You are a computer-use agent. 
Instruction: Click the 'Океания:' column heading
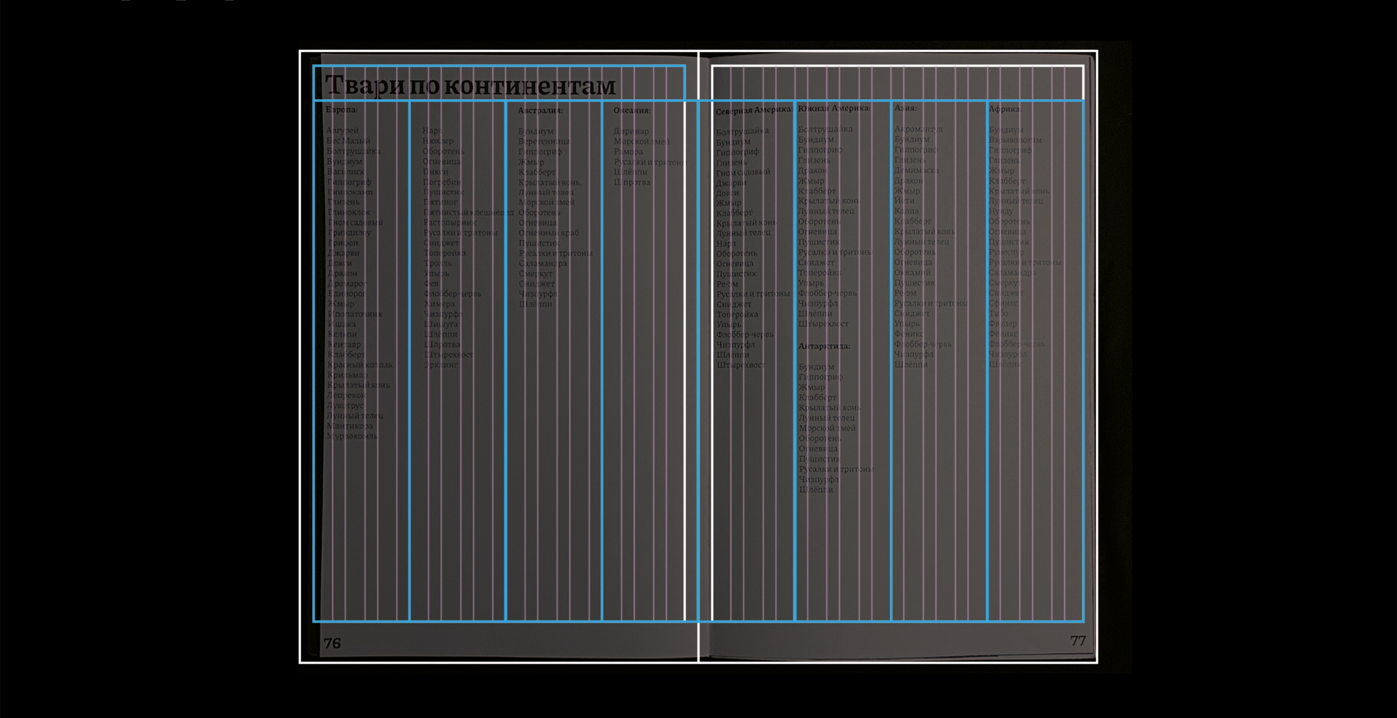point(632,110)
